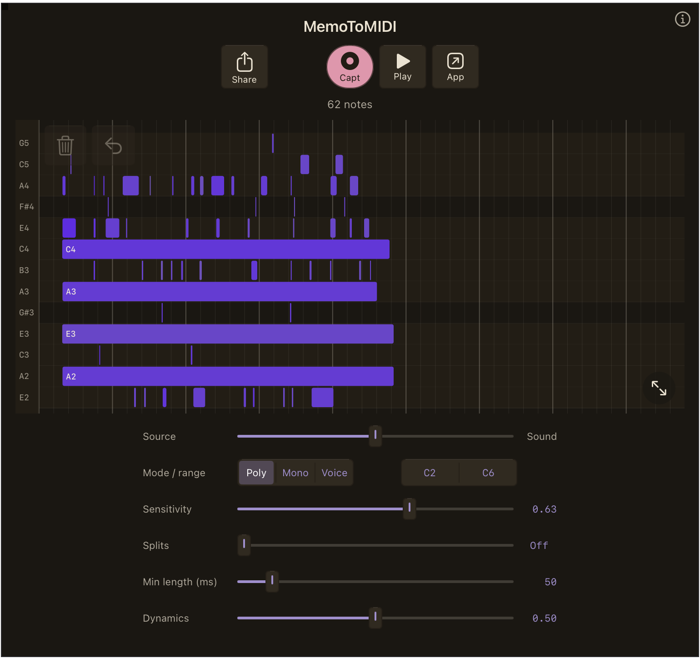Open the info icon
Viewport: 700px width, 668px height.
(x=682, y=19)
